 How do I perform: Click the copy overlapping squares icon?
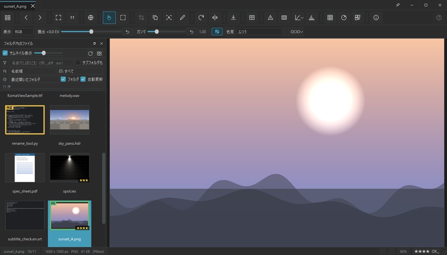(x=155, y=17)
